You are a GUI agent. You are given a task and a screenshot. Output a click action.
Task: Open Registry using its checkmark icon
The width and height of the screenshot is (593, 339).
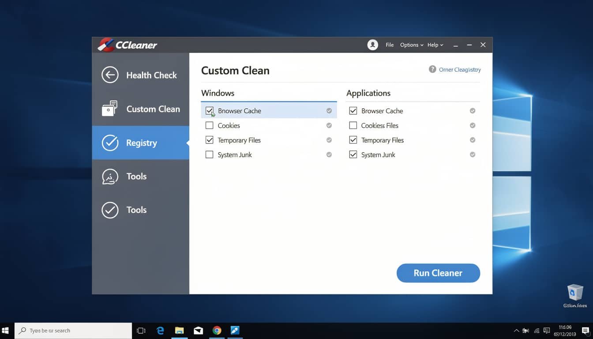click(x=110, y=143)
